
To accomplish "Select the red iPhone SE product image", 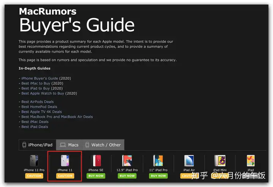I will 96,161.
